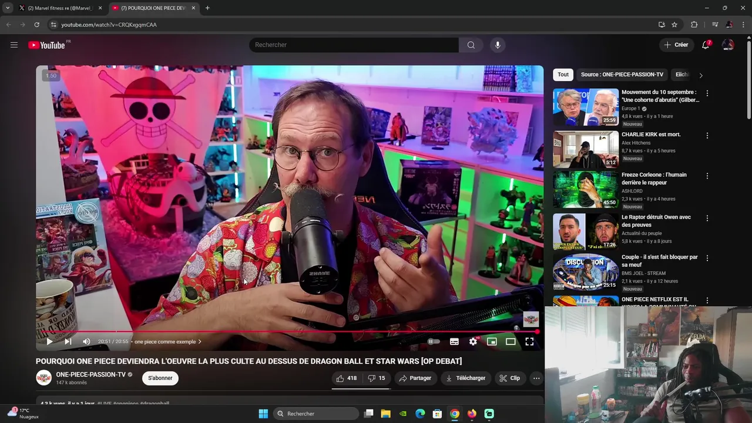Open the ONE-PIECE-PASSION-TV channel avatar
The width and height of the screenshot is (752, 423).
pyautogui.click(x=44, y=378)
